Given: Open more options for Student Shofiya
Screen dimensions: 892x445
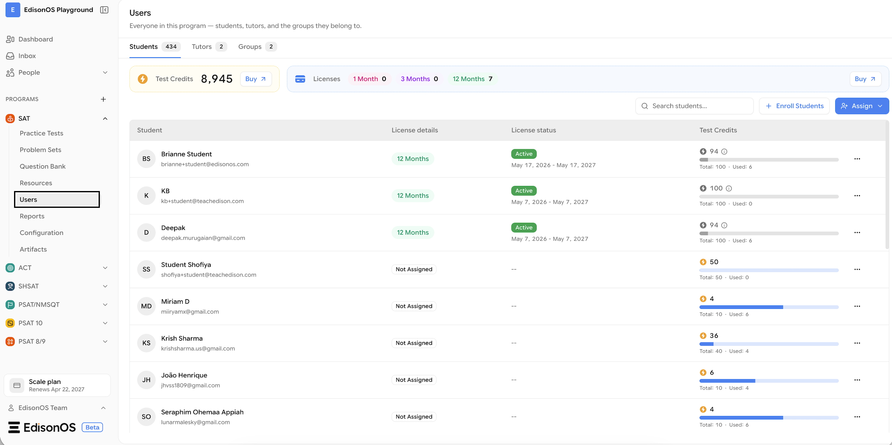Looking at the screenshot, I should click(857, 269).
